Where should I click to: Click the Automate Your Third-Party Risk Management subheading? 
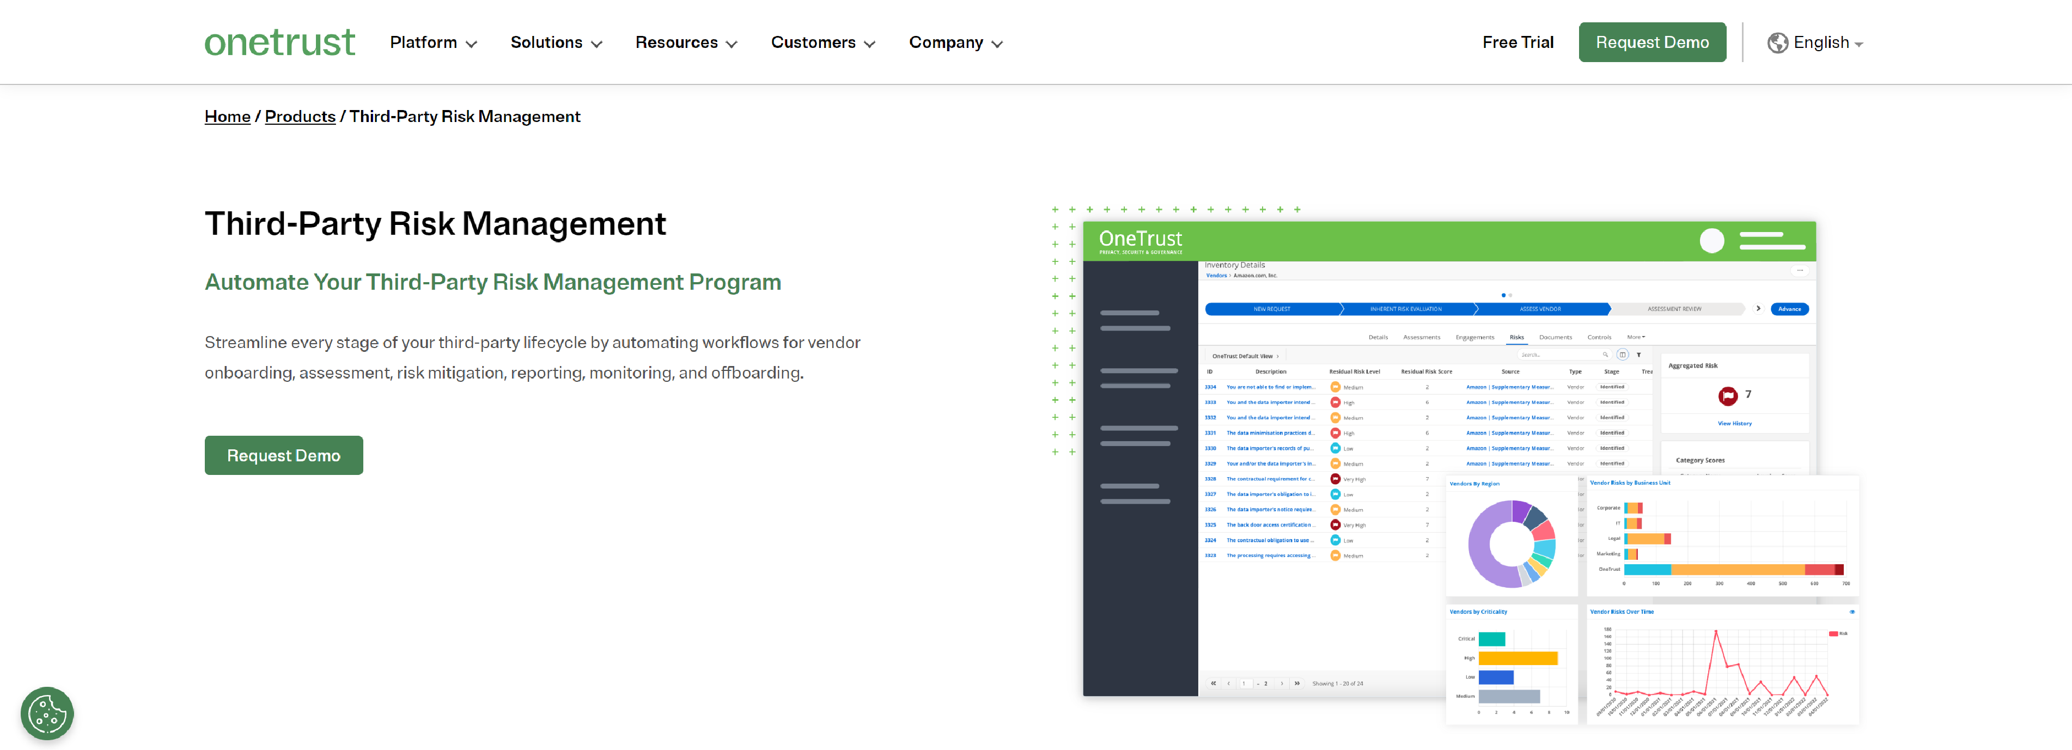493,283
